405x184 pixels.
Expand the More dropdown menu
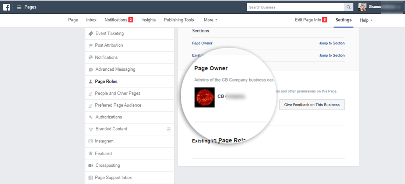211,20
